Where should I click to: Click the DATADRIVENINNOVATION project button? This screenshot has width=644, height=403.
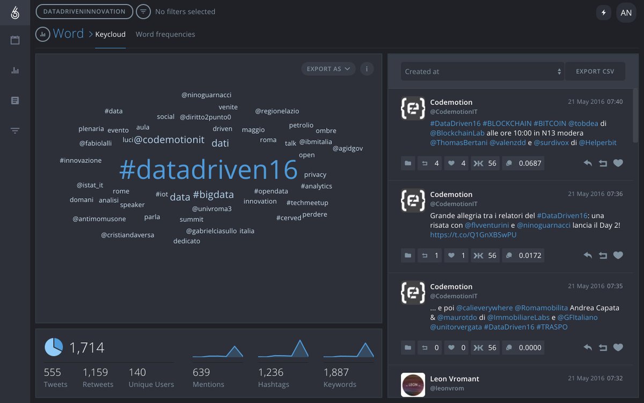point(84,11)
